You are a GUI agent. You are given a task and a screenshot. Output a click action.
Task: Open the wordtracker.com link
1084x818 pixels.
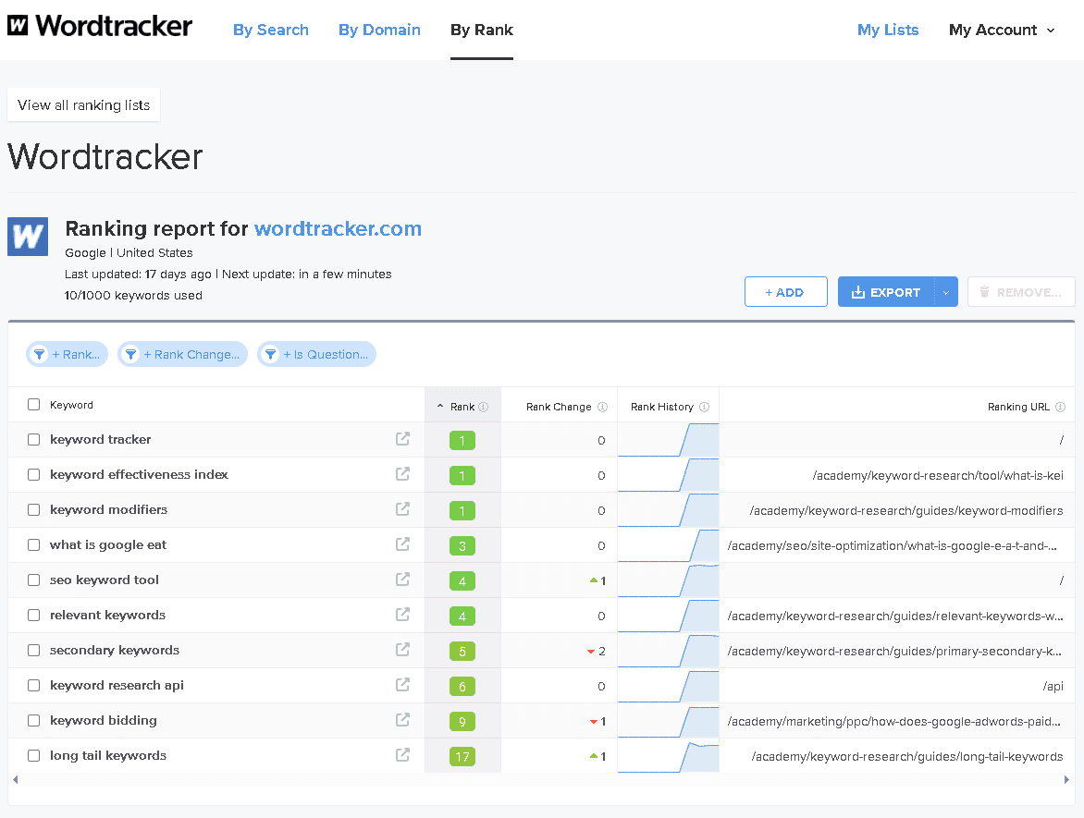pyautogui.click(x=339, y=228)
